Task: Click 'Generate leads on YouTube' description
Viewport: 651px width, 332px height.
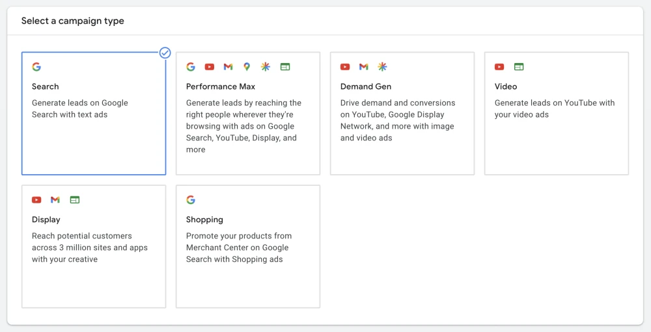Action: 555,109
